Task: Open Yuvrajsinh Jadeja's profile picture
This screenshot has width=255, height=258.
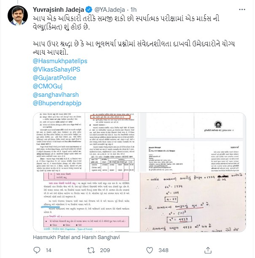Action: [x=18, y=16]
